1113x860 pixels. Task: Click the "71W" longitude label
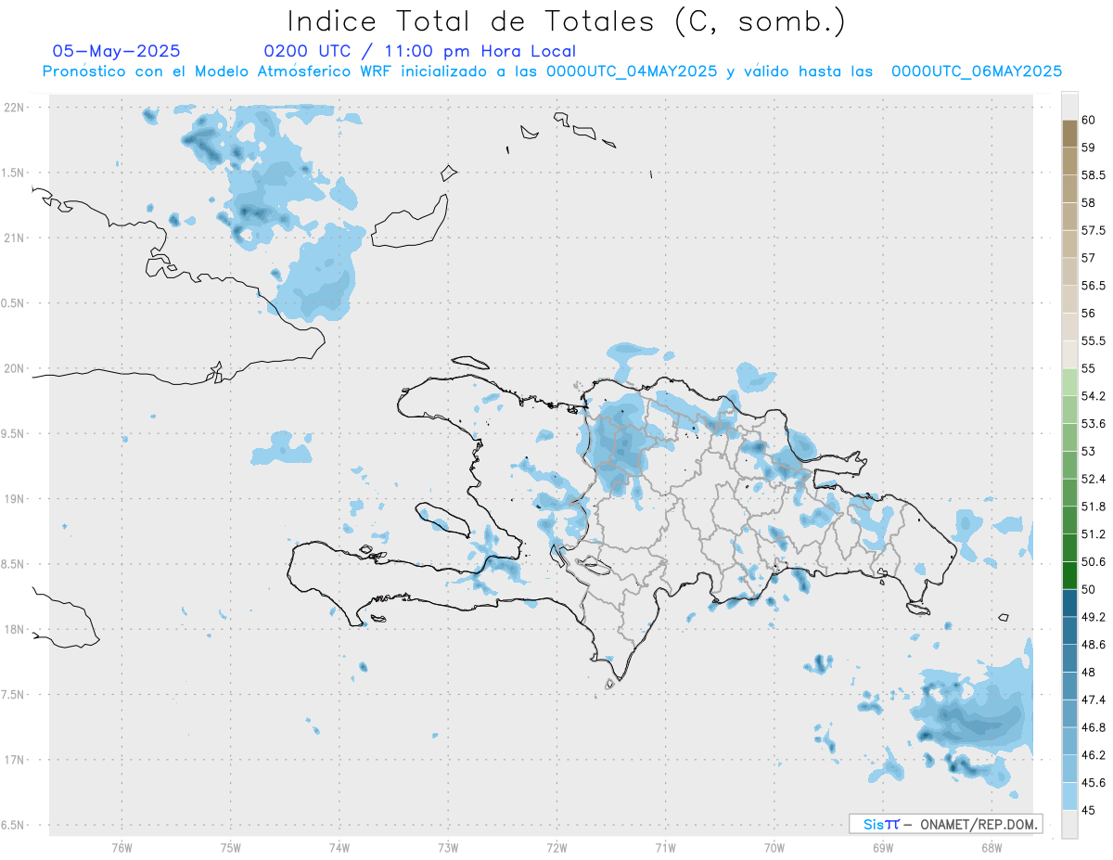[665, 847]
